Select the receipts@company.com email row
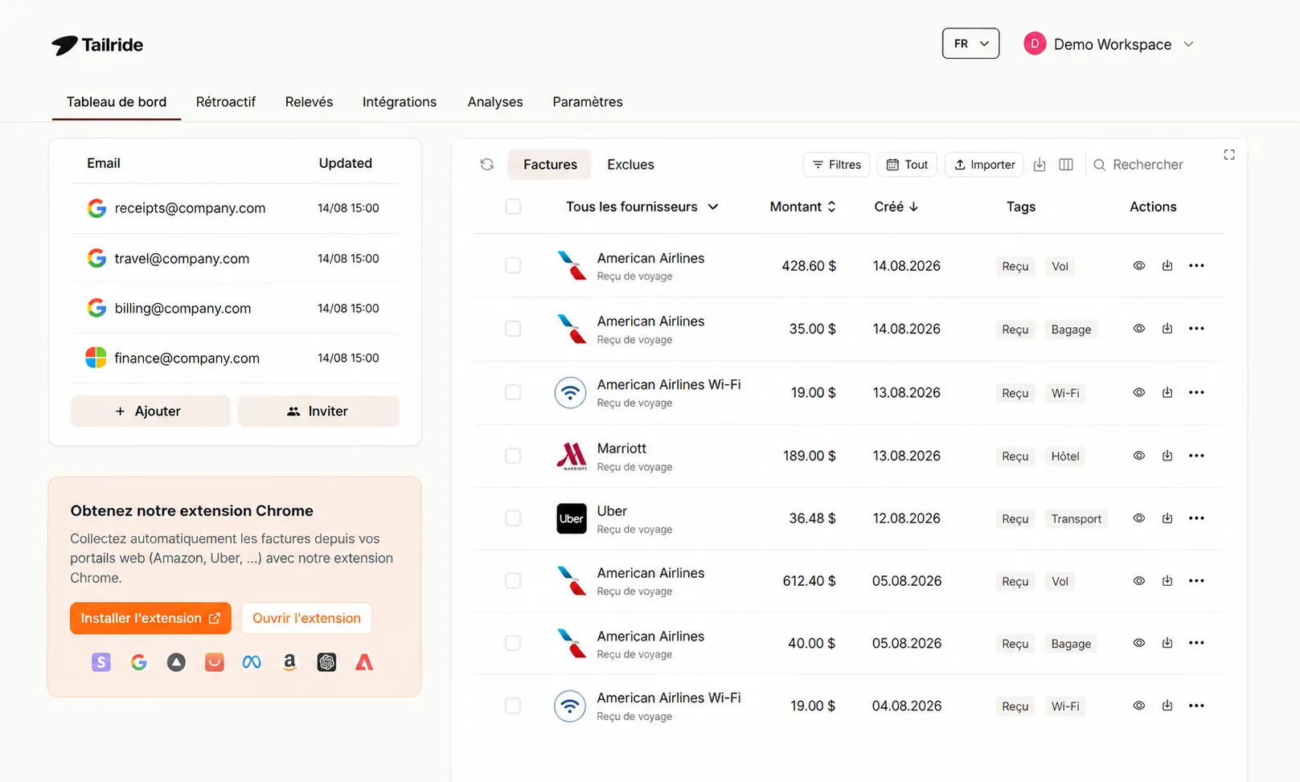The image size is (1300, 782). coord(235,208)
